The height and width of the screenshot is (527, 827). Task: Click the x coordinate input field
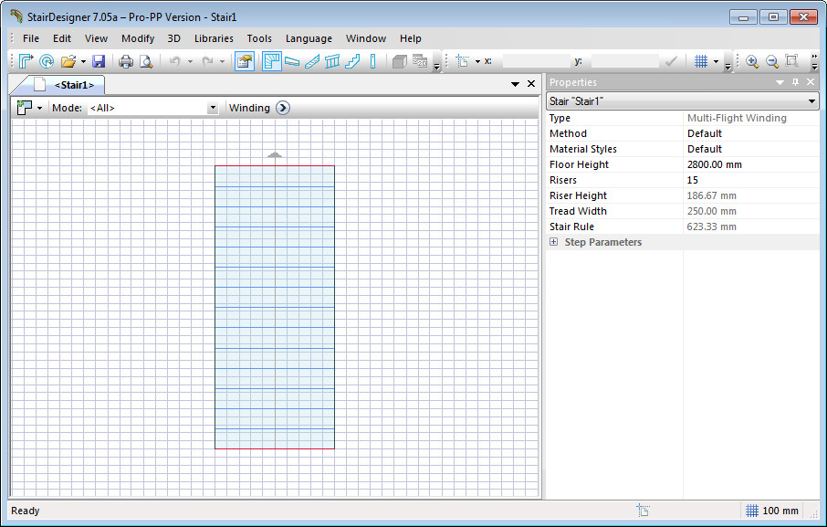(x=537, y=61)
